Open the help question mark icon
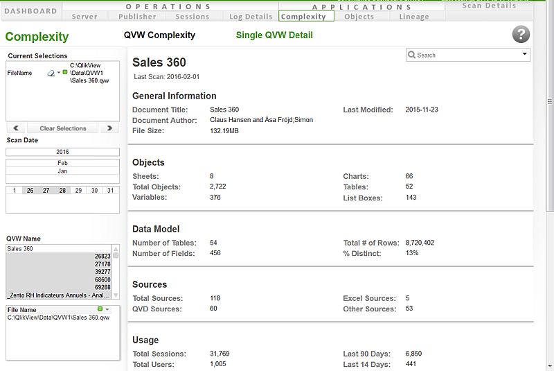This screenshot has height=371, width=554. tap(521, 35)
